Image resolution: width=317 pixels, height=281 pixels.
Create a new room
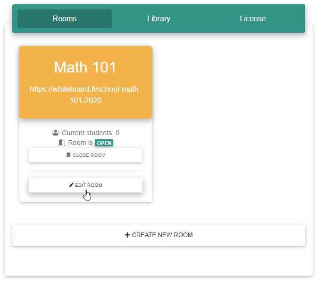click(x=158, y=235)
